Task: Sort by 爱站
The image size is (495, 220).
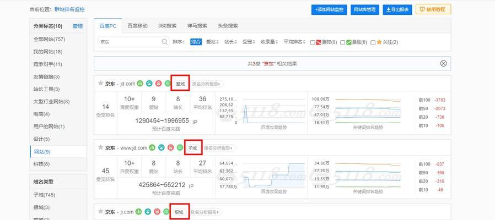Action: pos(212,42)
